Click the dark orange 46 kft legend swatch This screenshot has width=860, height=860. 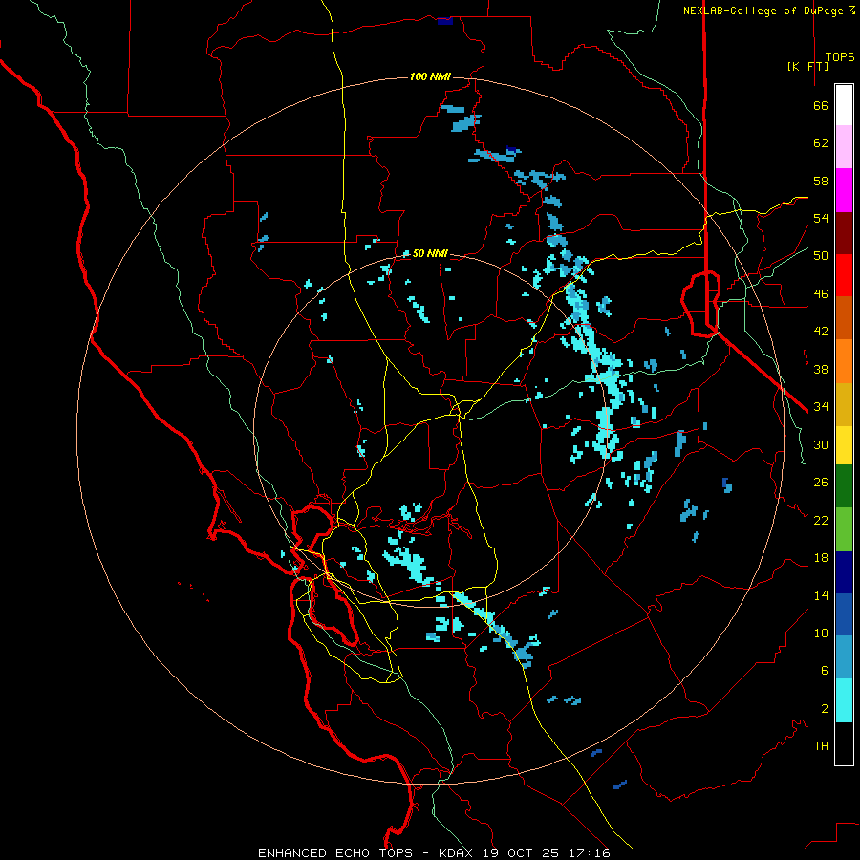[x=844, y=317]
